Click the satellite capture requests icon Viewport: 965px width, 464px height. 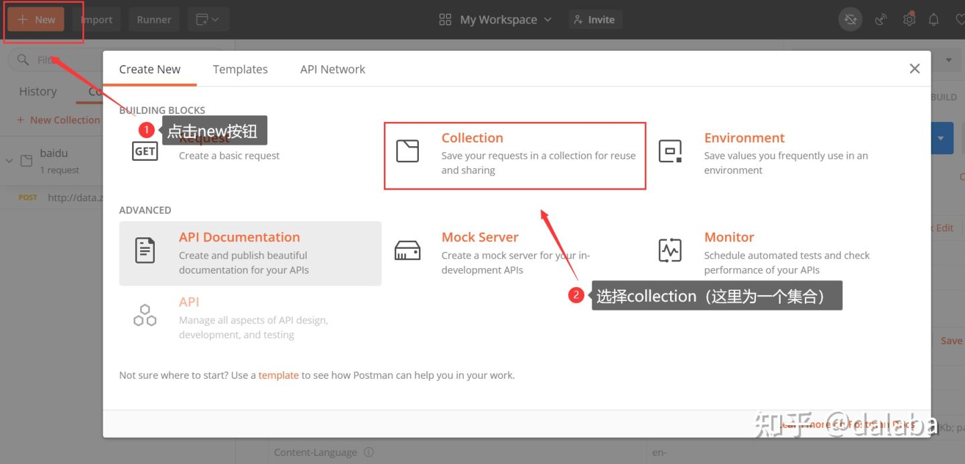pyautogui.click(x=881, y=19)
